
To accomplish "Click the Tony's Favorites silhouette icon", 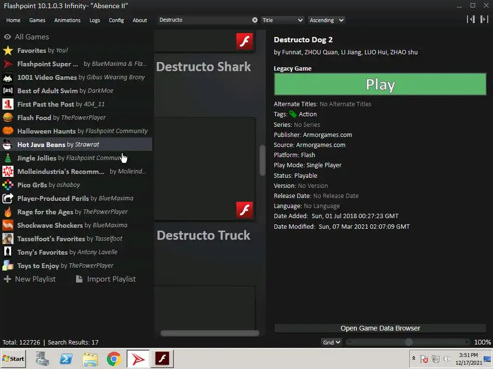I will 8,252.
